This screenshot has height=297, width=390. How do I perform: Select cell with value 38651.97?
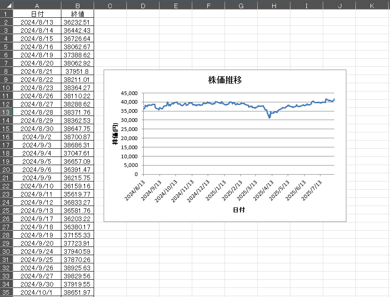pyautogui.click(x=77, y=292)
